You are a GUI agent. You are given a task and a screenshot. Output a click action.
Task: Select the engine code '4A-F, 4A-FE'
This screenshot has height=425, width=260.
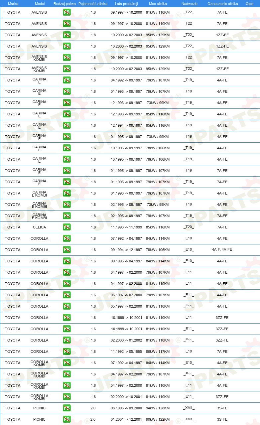click(222, 250)
